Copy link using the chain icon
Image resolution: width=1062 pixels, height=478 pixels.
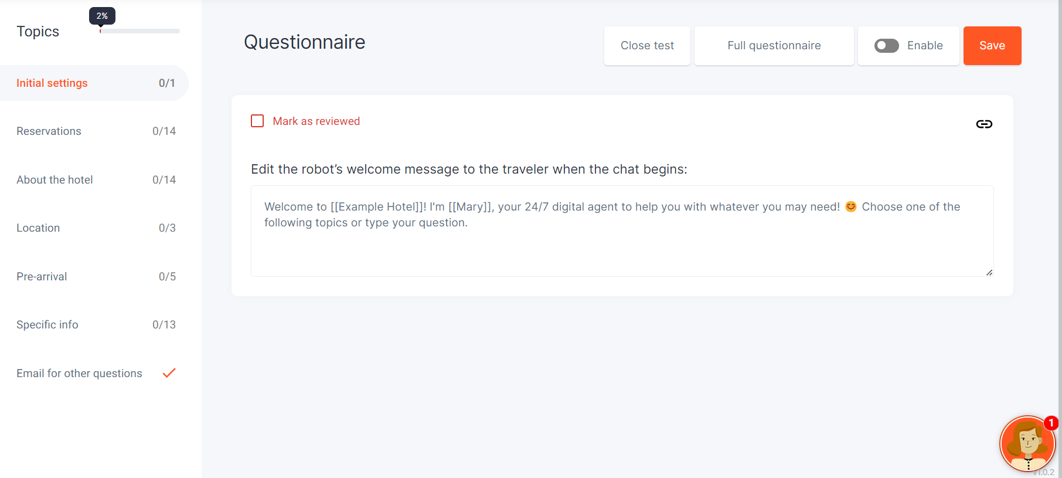pos(984,124)
